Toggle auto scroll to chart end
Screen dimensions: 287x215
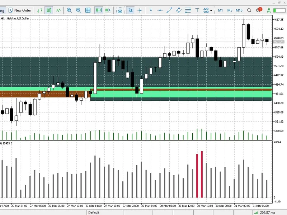(x=99, y=10)
